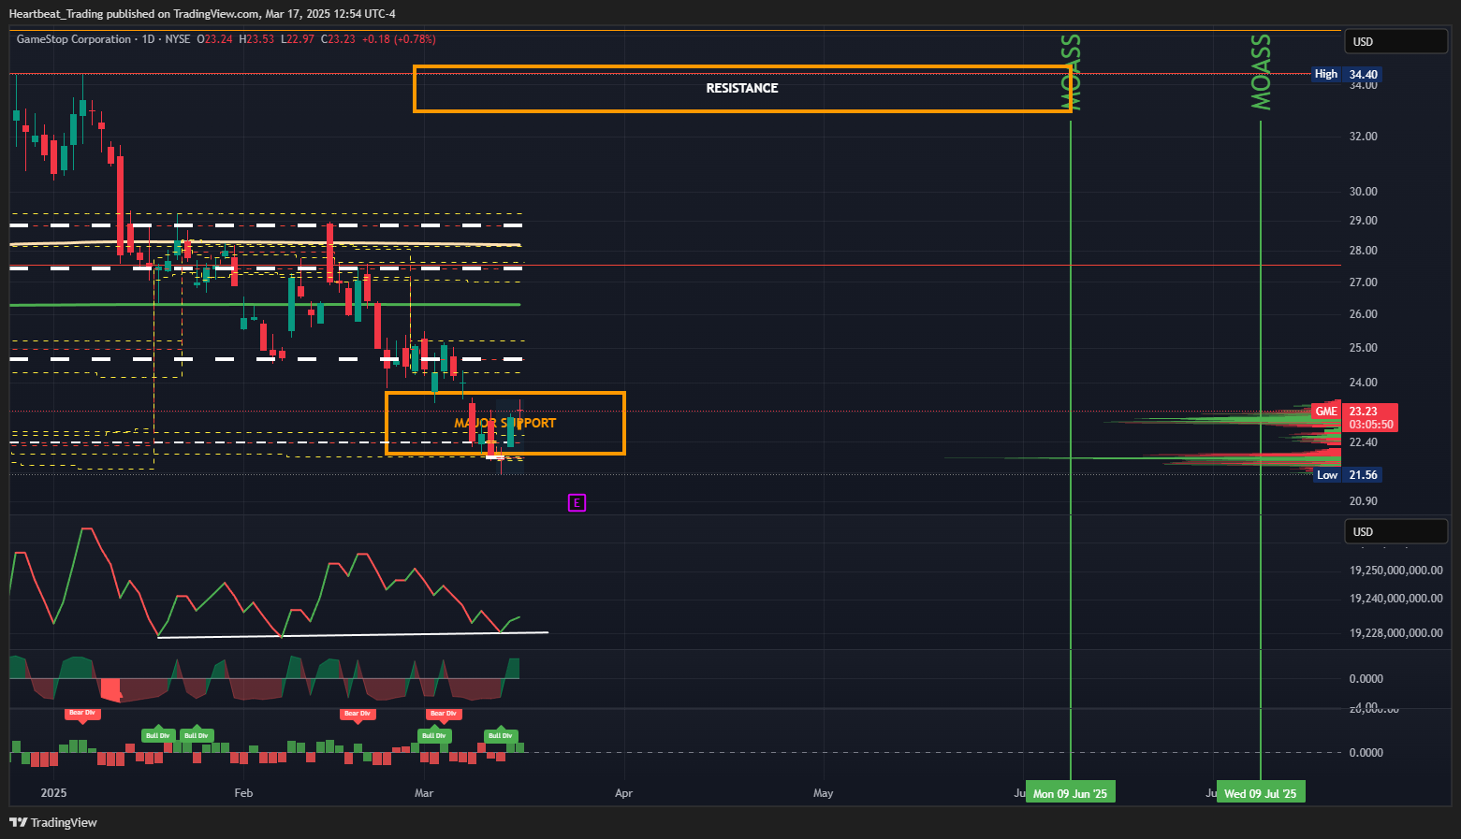The height and width of the screenshot is (839, 1461).
Task: Click the High 34.40 price label
Action: pos(1346,74)
